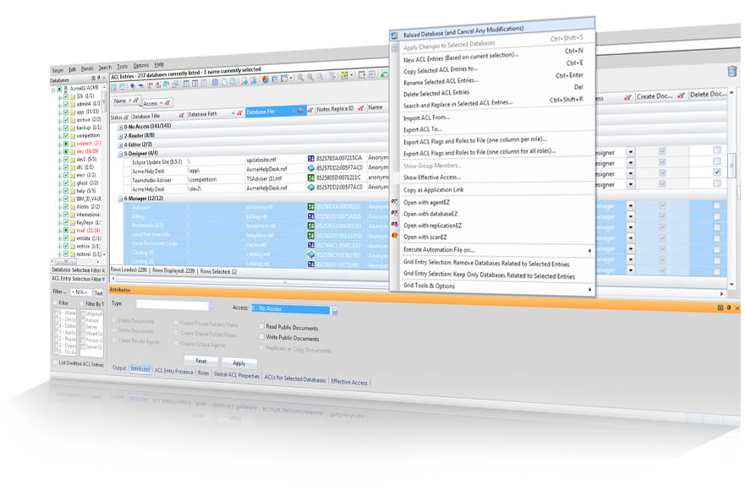This screenshot has width=745, height=490.
Task: Toggle the List Omitted ACL Entries checkbox
Action: [x=55, y=362]
